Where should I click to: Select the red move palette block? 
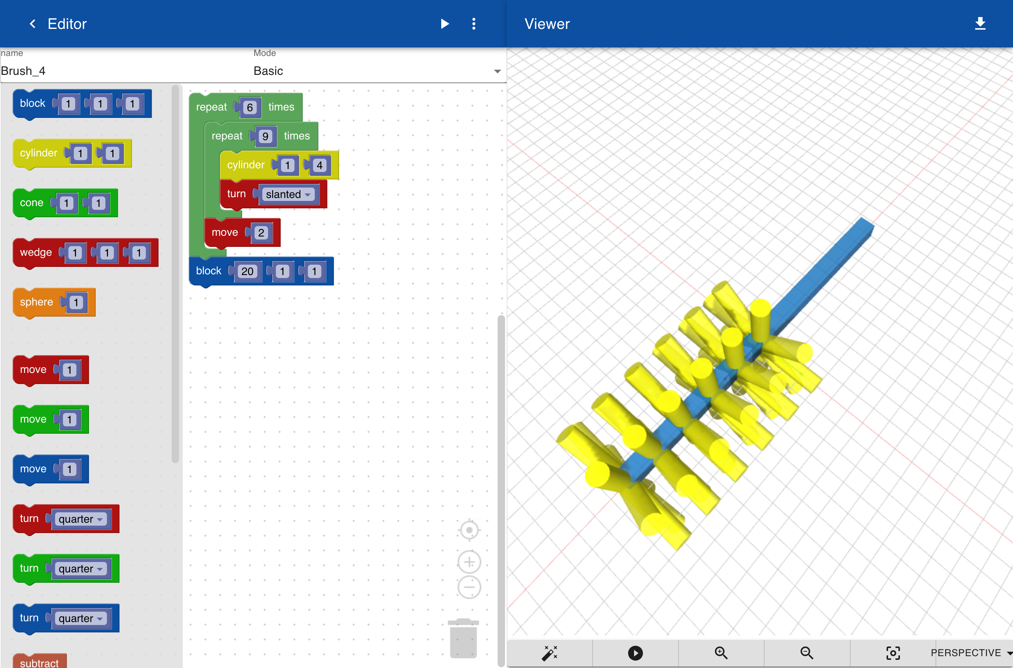33,369
